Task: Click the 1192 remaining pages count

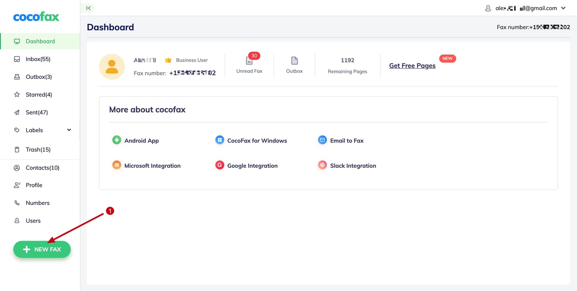Action: (347, 61)
